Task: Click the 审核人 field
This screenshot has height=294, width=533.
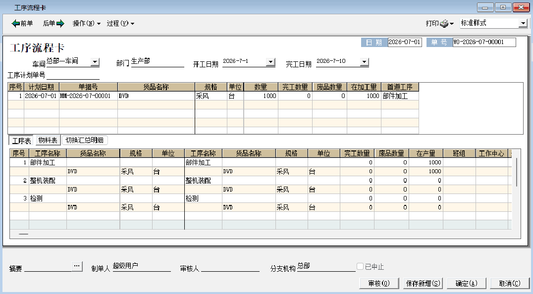Action: 230,267
